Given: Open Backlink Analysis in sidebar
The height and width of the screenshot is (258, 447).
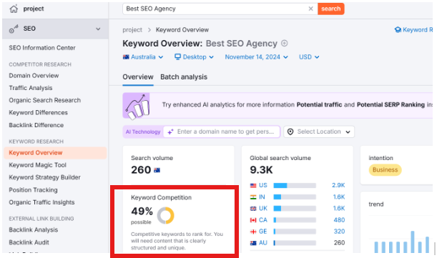Looking at the screenshot, I should tap(34, 230).
